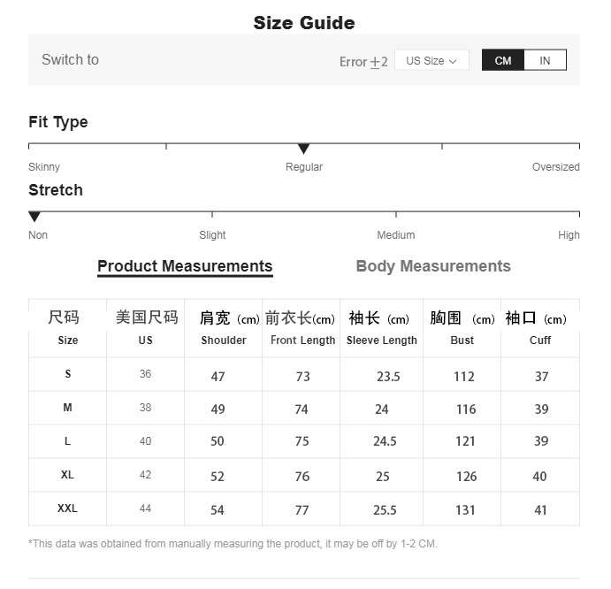
Task: Open the Body Measurements tab
Action: [x=433, y=266]
